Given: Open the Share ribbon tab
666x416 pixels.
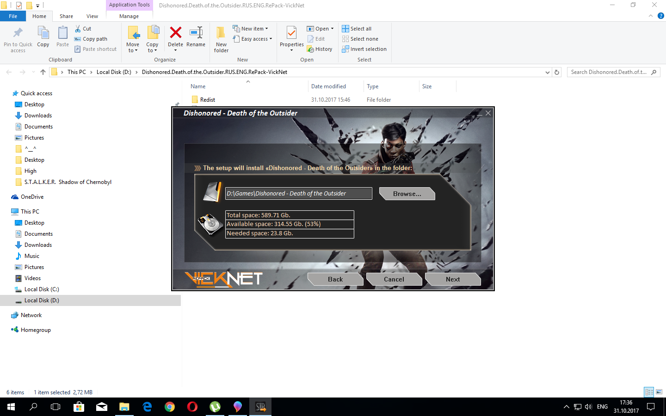Looking at the screenshot, I should [x=66, y=16].
